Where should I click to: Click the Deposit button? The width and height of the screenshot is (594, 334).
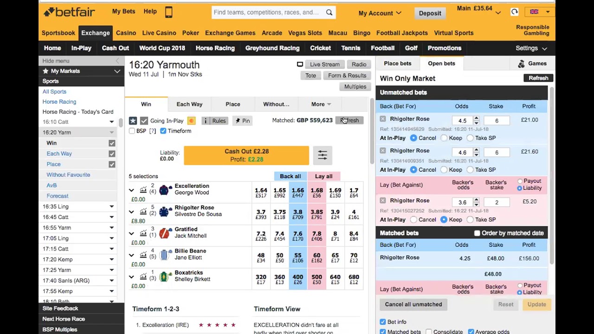430,13
